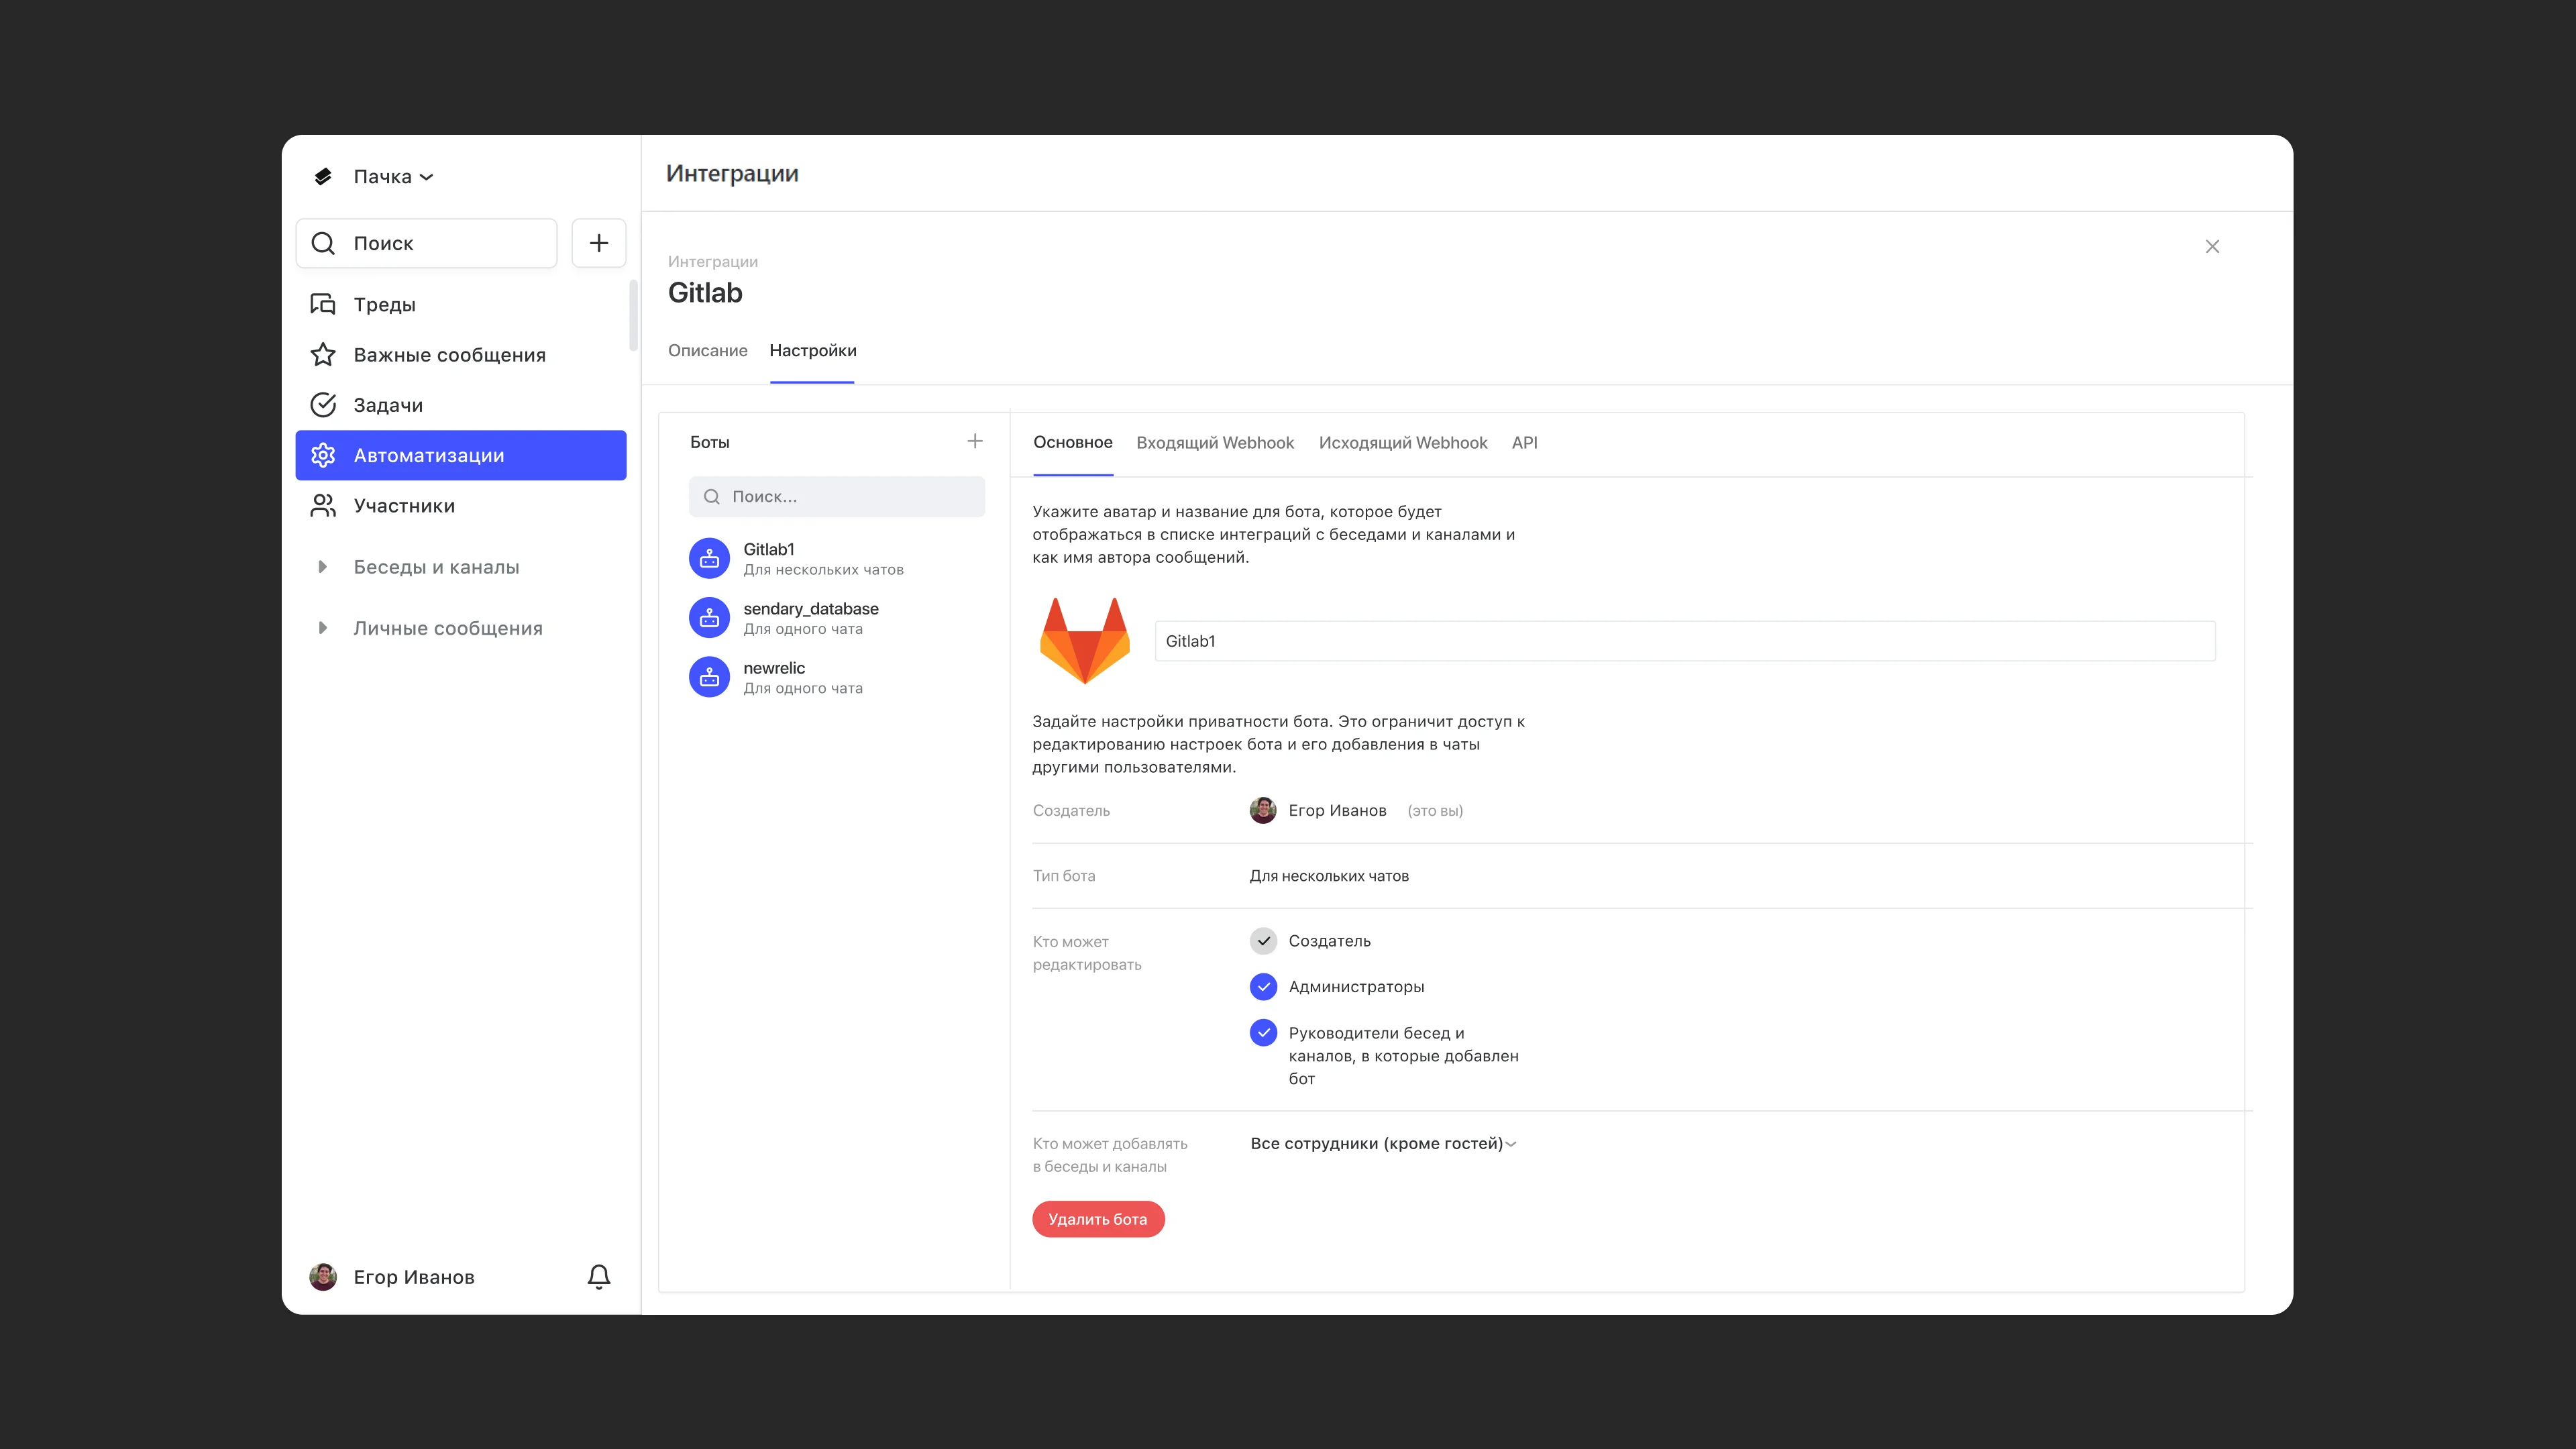Click the Создатель checkbox

[x=1263, y=941]
